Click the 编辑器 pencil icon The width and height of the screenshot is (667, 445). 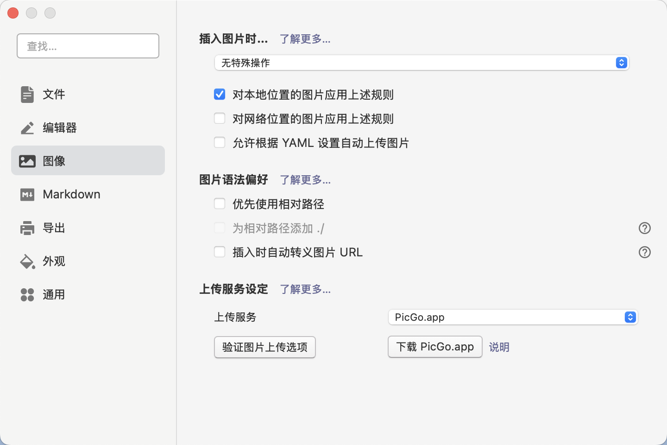tap(27, 128)
